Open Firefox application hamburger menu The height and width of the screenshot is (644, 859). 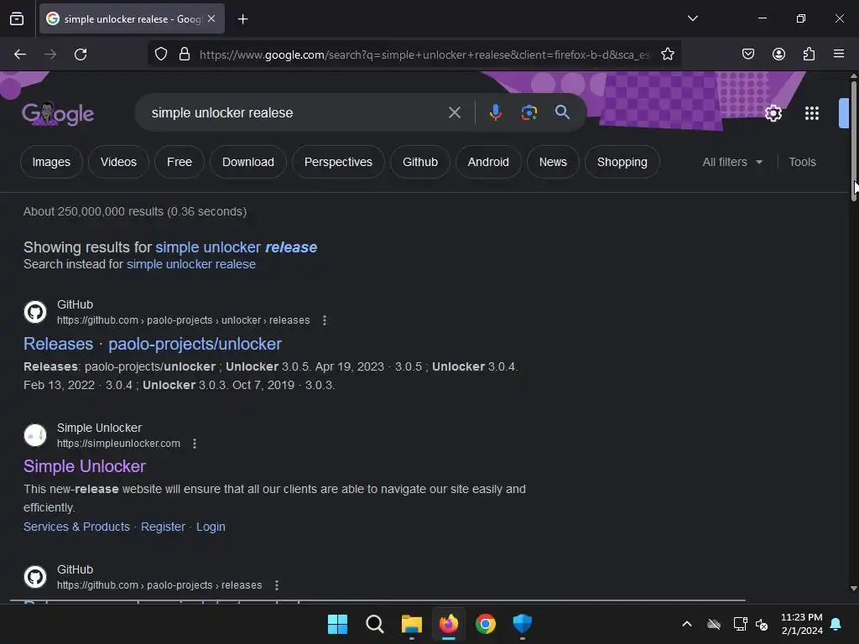pyautogui.click(x=839, y=54)
